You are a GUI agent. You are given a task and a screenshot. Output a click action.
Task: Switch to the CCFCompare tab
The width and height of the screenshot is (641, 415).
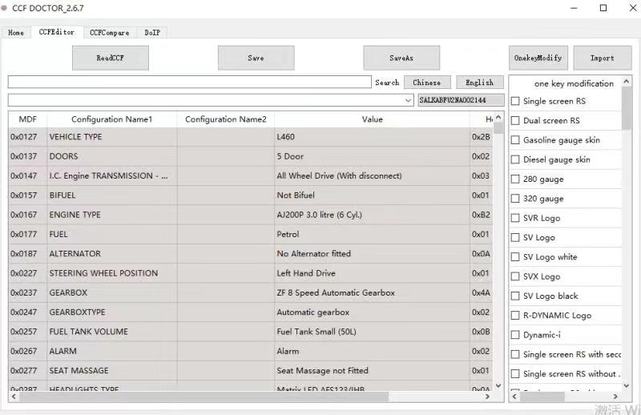[109, 33]
